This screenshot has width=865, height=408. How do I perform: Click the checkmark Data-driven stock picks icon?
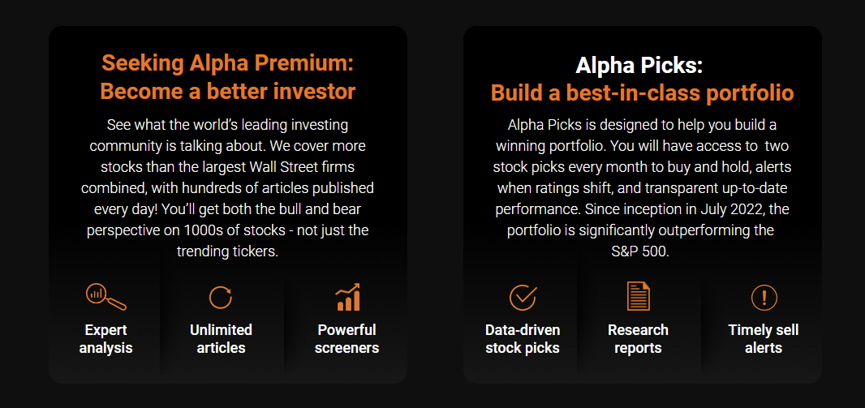(523, 297)
